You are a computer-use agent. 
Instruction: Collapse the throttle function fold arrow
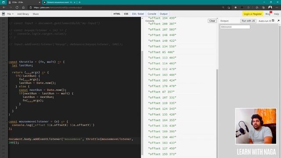click(7, 62)
